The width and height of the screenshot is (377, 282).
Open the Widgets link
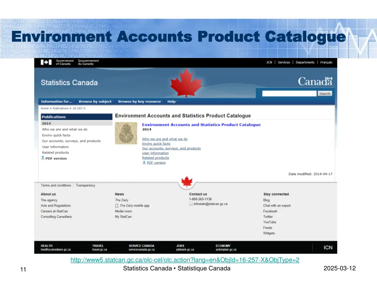268,233
